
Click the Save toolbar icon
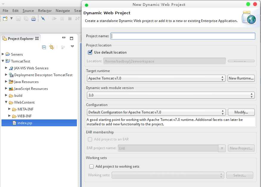(18, 19)
